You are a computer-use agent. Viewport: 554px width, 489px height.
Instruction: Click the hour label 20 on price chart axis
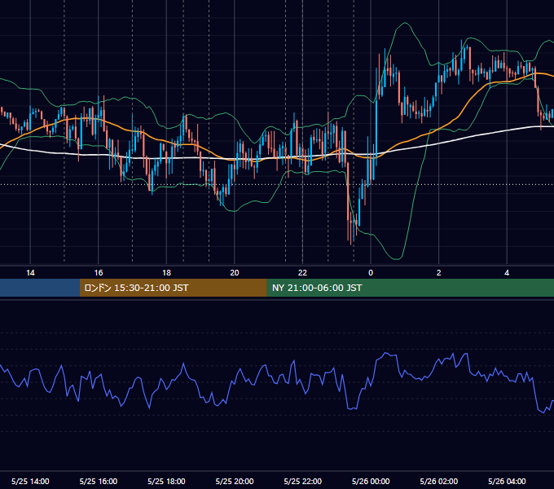[235, 273]
